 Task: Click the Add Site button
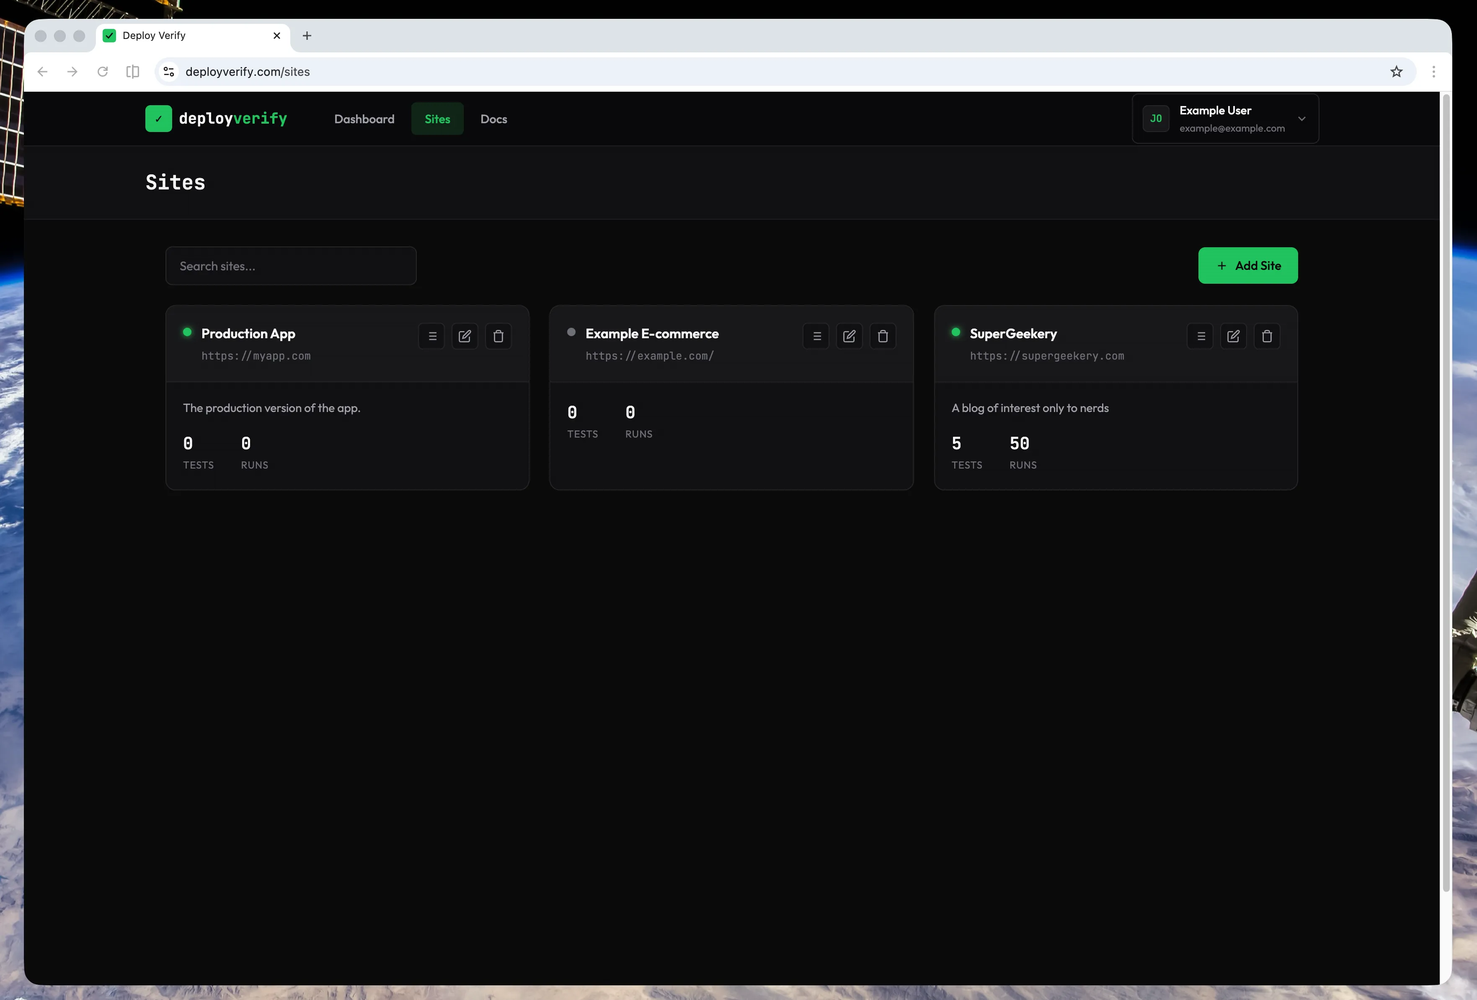pos(1247,265)
